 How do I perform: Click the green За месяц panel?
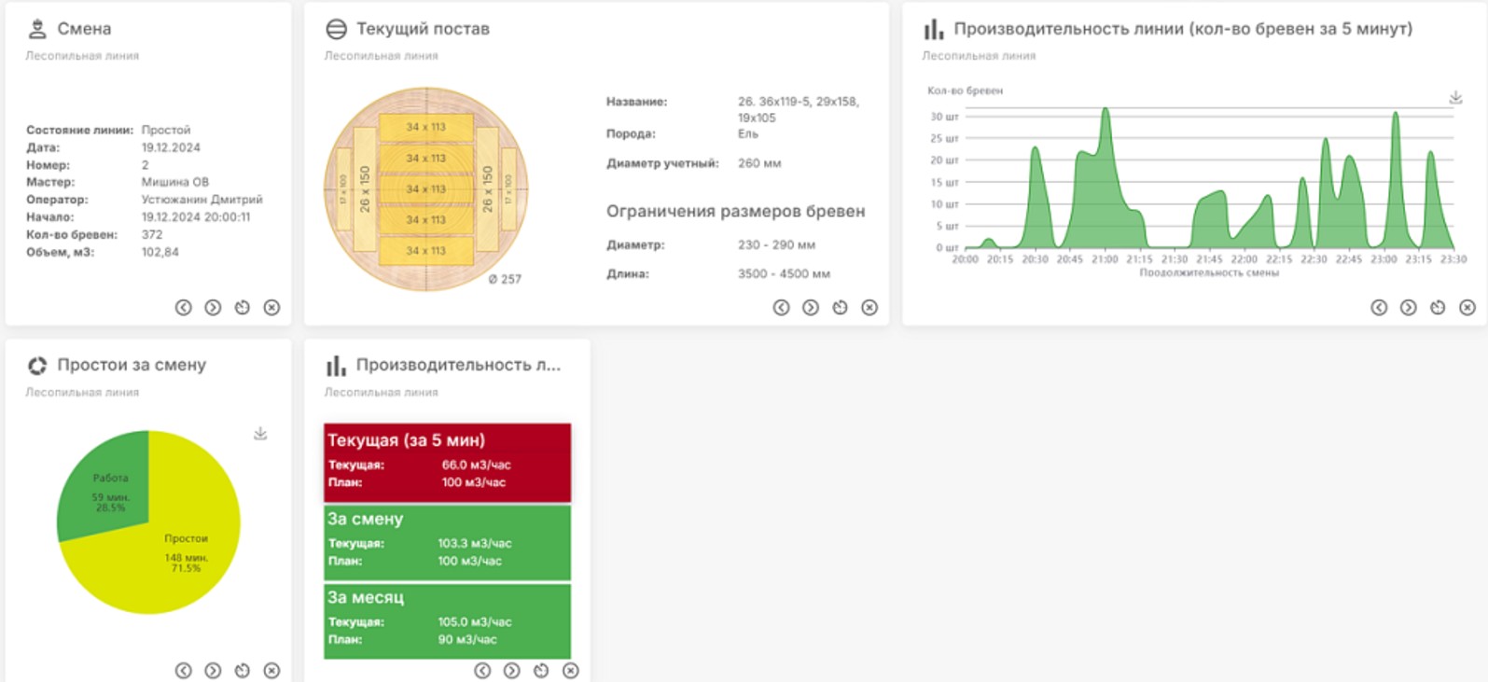[x=447, y=620]
